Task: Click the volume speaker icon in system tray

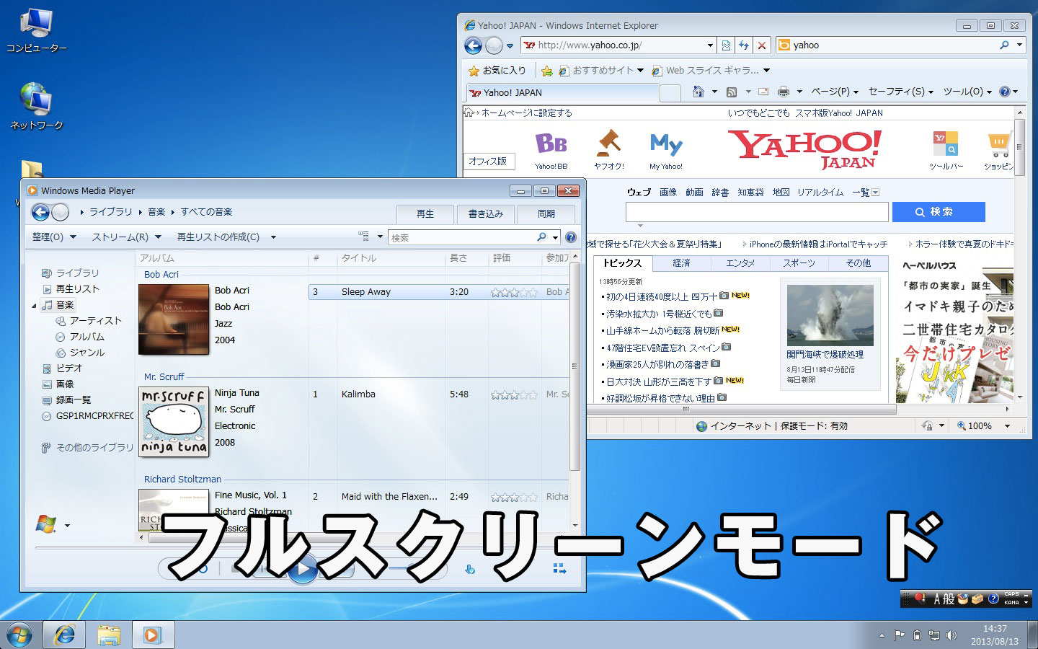Action: click(x=951, y=635)
